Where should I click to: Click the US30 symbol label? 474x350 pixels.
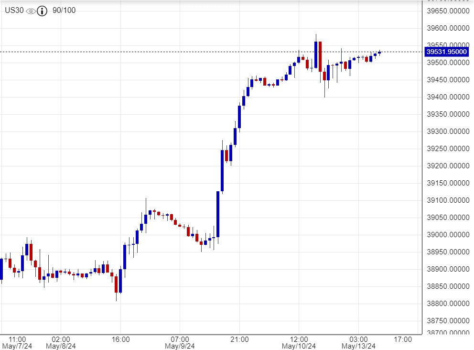coord(14,11)
